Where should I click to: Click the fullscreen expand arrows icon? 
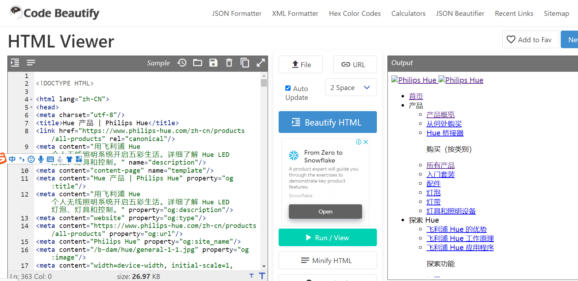261,63
